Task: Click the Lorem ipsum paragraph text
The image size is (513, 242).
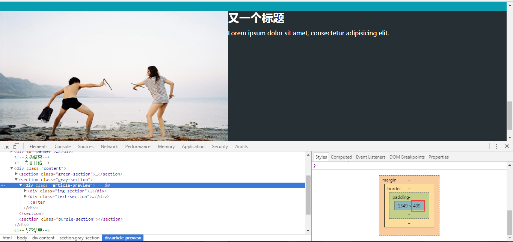Action: pos(308,33)
